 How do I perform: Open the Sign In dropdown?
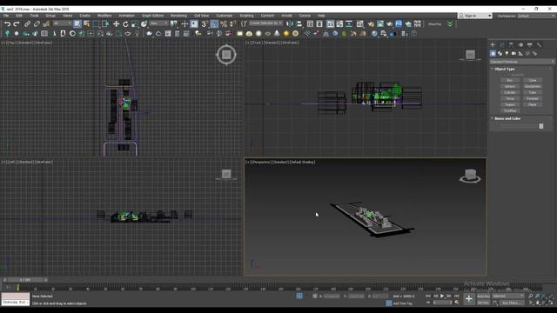tap(475, 16)
